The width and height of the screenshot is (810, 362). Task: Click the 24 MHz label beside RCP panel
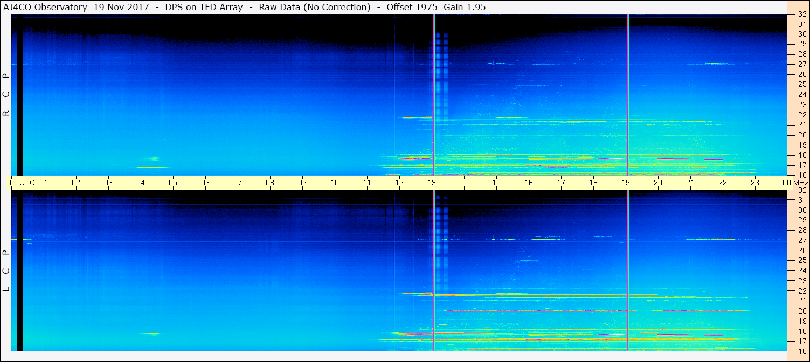tap(802, 94)
